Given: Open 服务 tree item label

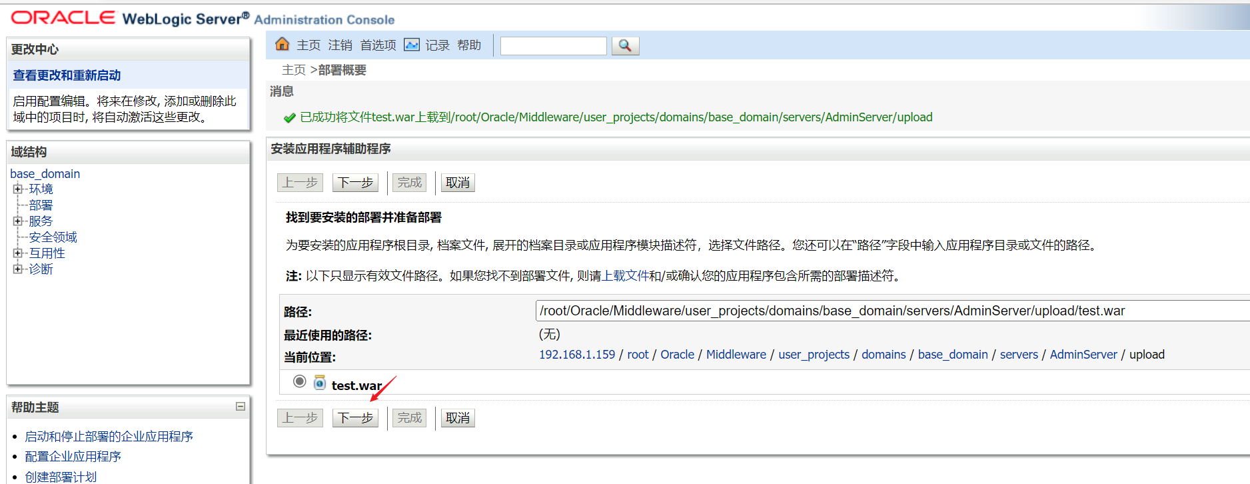Looking at the screenshot, I should pos(41,221).
